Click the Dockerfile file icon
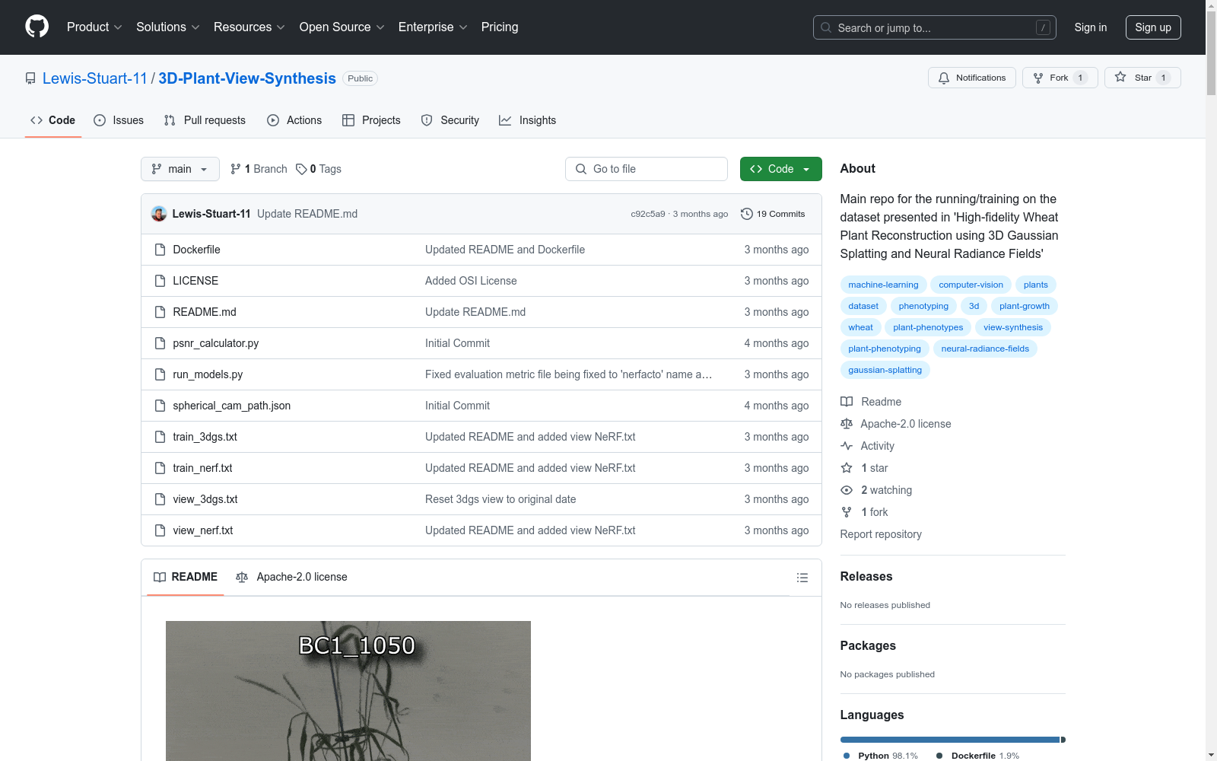The image size is (1217, 761). [x=160, y=250]
